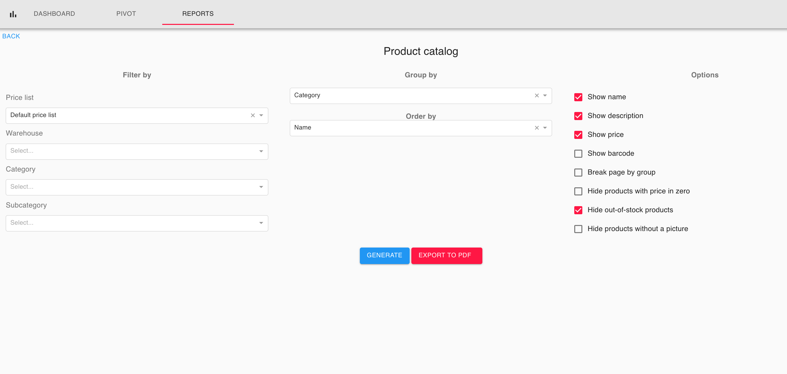The image size is (787, 374).
Task: Open the Group by dropdown arrow
Action: click(x=545, y=96)
